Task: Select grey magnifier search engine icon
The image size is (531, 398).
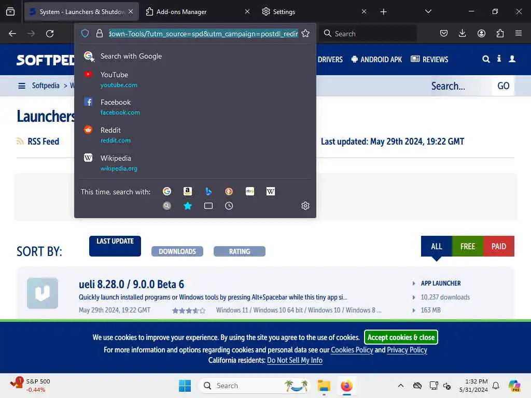Action: pyautogui.click(x=167, y=206)
